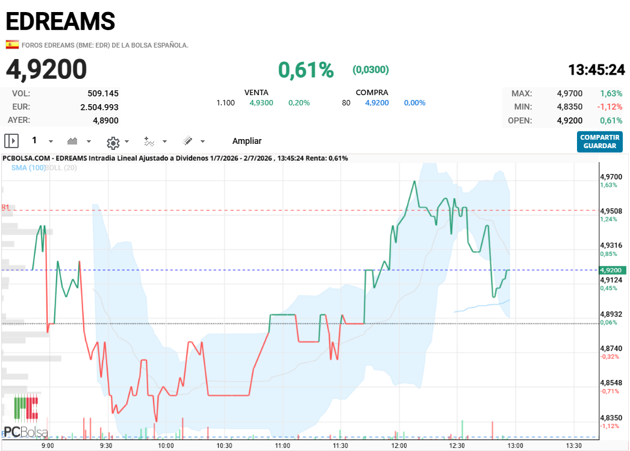
Task: Click the EDREAMS title heading
Action: click(x=60, y=21)
